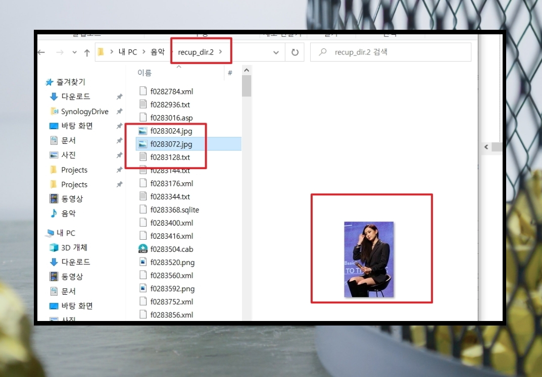Go back with the left arrow button
The image size is (542, 377).
tap(41, 52)
